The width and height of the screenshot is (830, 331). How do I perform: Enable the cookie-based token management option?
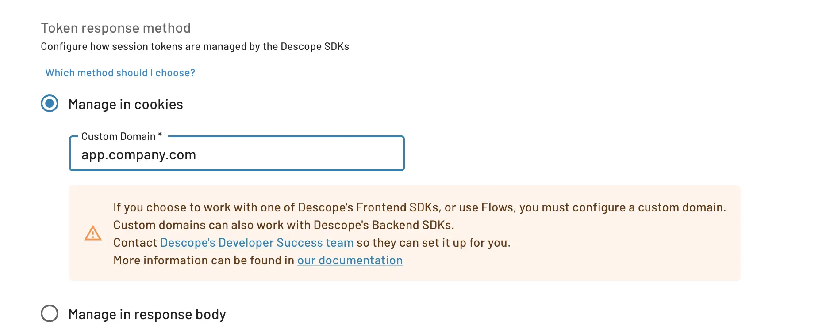click(50, 104)
